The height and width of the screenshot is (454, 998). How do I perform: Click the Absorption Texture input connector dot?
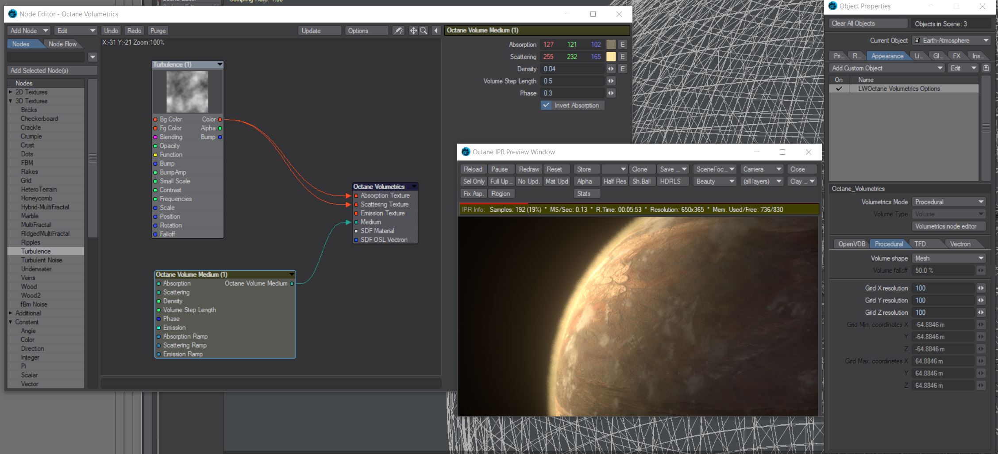[356, 196]
